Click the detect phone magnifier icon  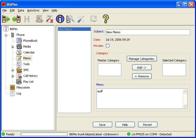70,19
